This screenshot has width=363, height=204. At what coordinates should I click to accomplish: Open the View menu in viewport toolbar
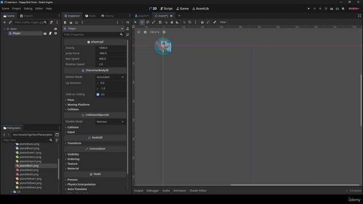click(223, 22)
